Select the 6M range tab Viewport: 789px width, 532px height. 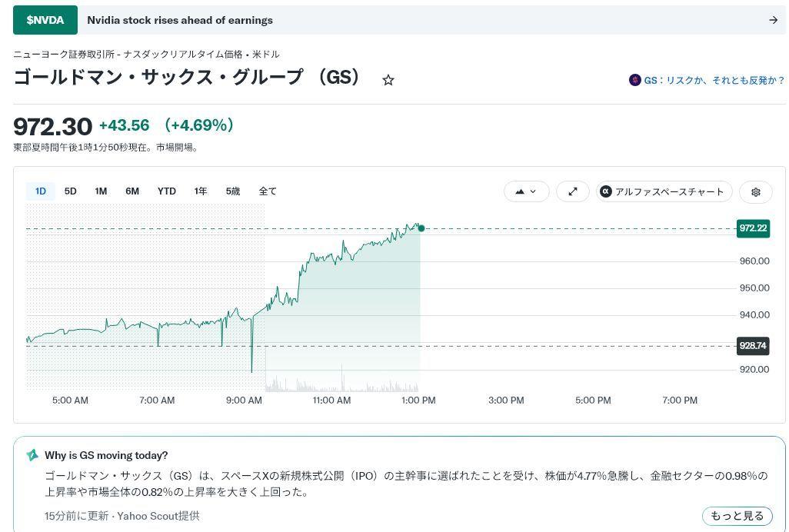[x=132, y=191]
